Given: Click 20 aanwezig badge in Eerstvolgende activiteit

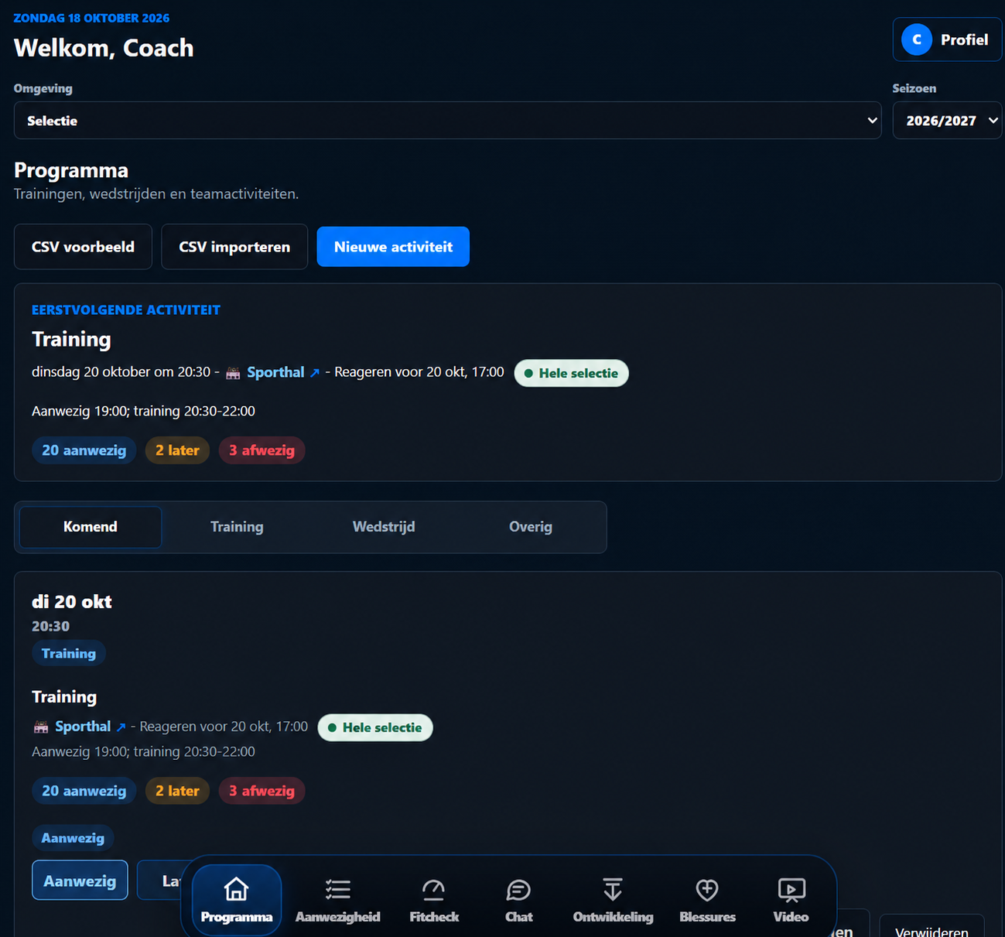Looking at the screenshot, I should coord(84,450).
